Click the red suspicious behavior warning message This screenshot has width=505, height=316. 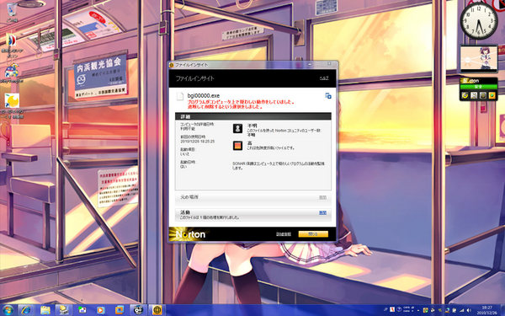tap(241, 104)
